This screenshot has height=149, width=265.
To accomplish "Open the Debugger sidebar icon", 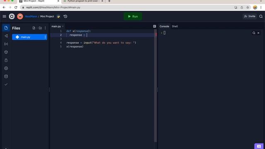I will (x=6, y=44).
